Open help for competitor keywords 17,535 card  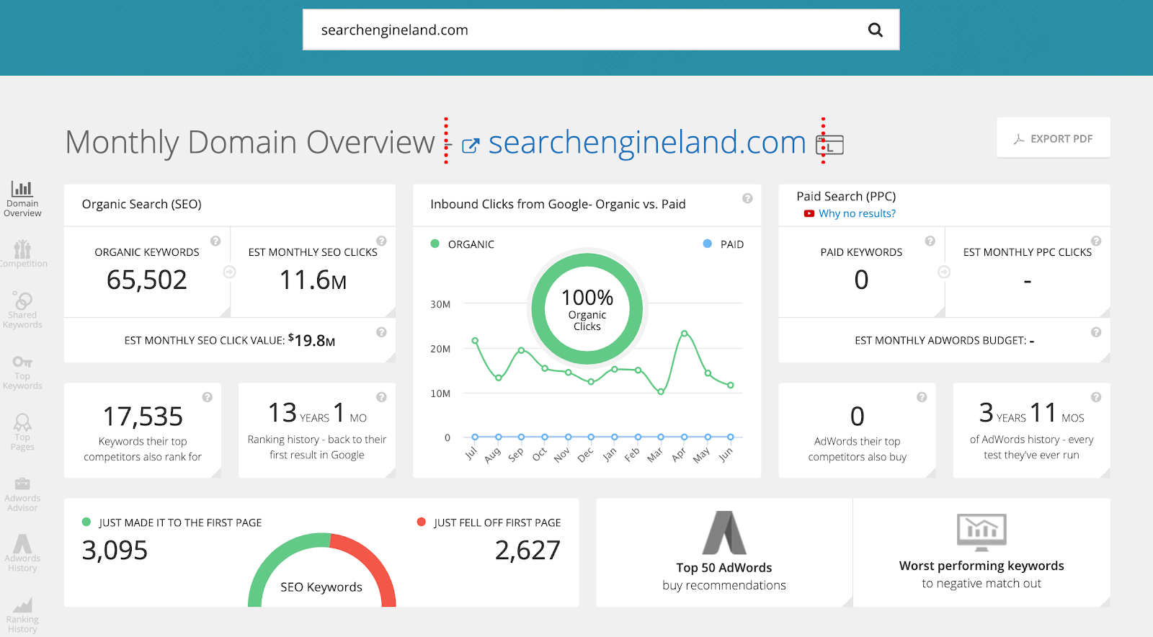coord(207,397)
